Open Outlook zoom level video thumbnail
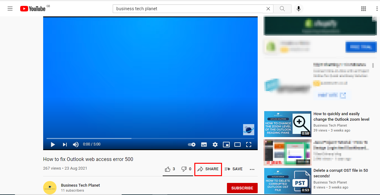Screen dimensions: 380x195 [287, 124]
